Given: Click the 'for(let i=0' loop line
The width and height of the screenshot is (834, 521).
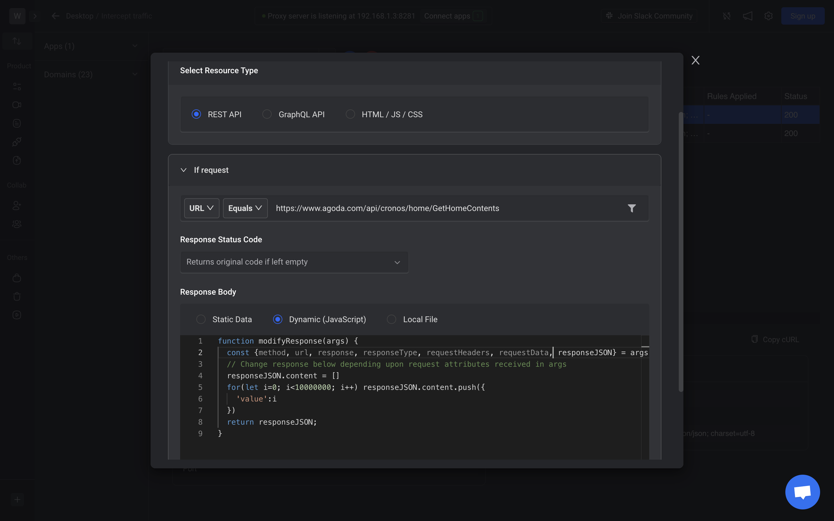Looking at the screenshot, I should (x=356, y=387).
